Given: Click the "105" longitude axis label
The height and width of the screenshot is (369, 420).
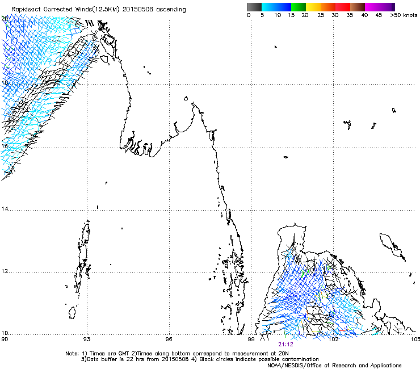Looking at the screenshot, I should point(415,339).
